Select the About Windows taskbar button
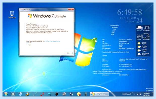 (x=99, y=94)
